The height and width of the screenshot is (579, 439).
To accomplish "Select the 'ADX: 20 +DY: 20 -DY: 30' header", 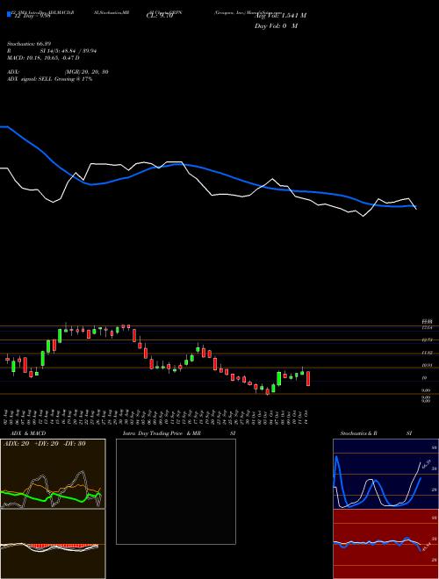I will (45, 443).
